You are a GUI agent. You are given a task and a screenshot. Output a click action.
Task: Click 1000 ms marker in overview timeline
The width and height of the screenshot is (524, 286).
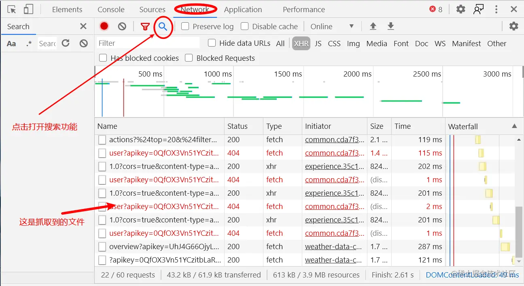point(218,74)
